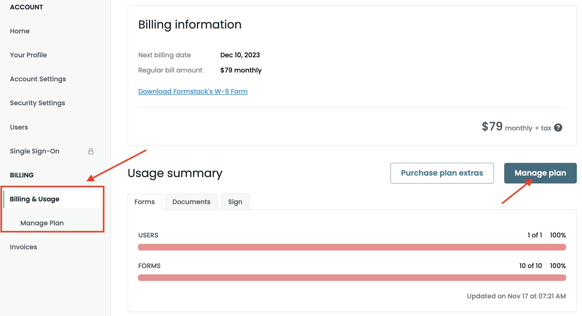
Task: Open the Users section
Action: click(19, 127)
